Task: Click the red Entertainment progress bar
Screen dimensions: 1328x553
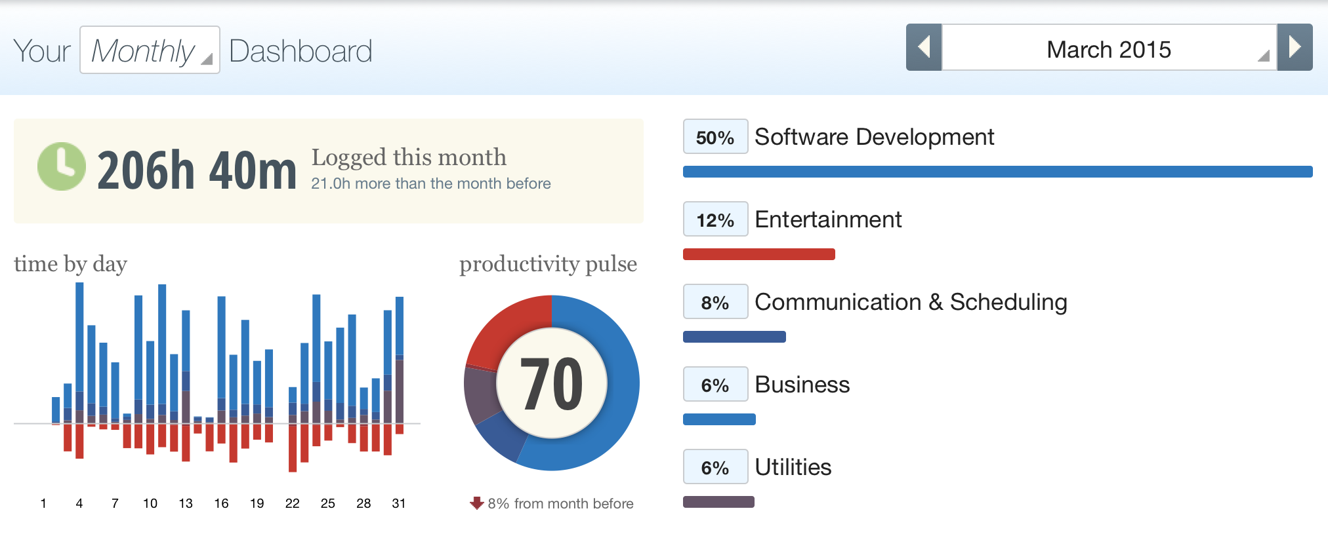Action: click(x=758, y=254)
